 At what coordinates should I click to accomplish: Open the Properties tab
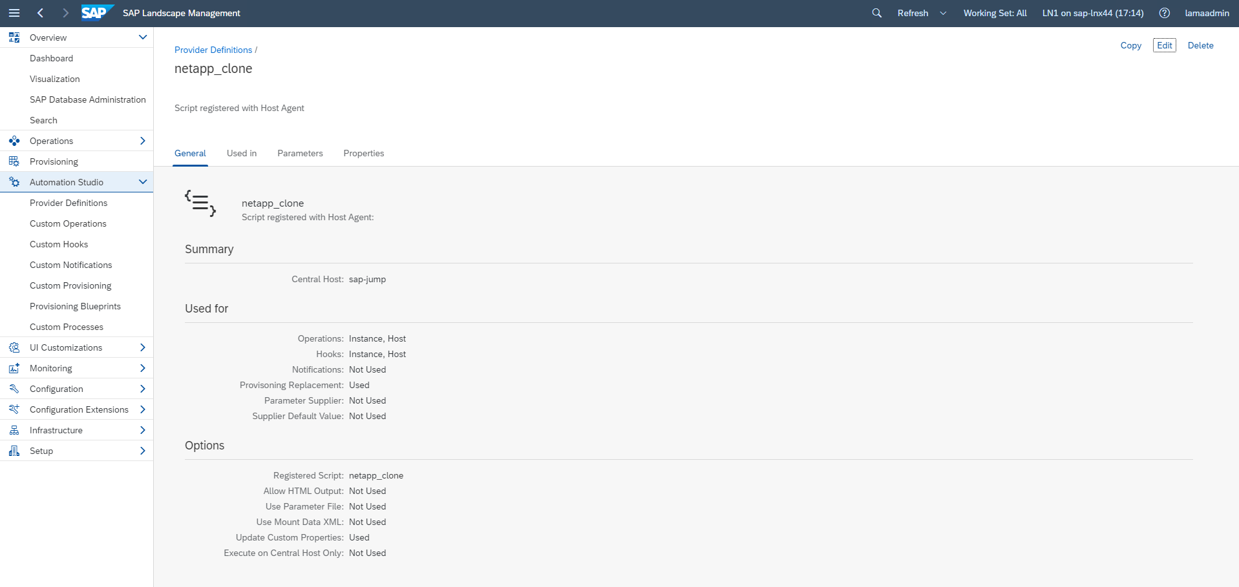[x=364, y=153]
